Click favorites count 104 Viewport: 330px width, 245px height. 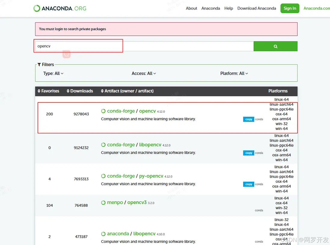tap(50, 205)
